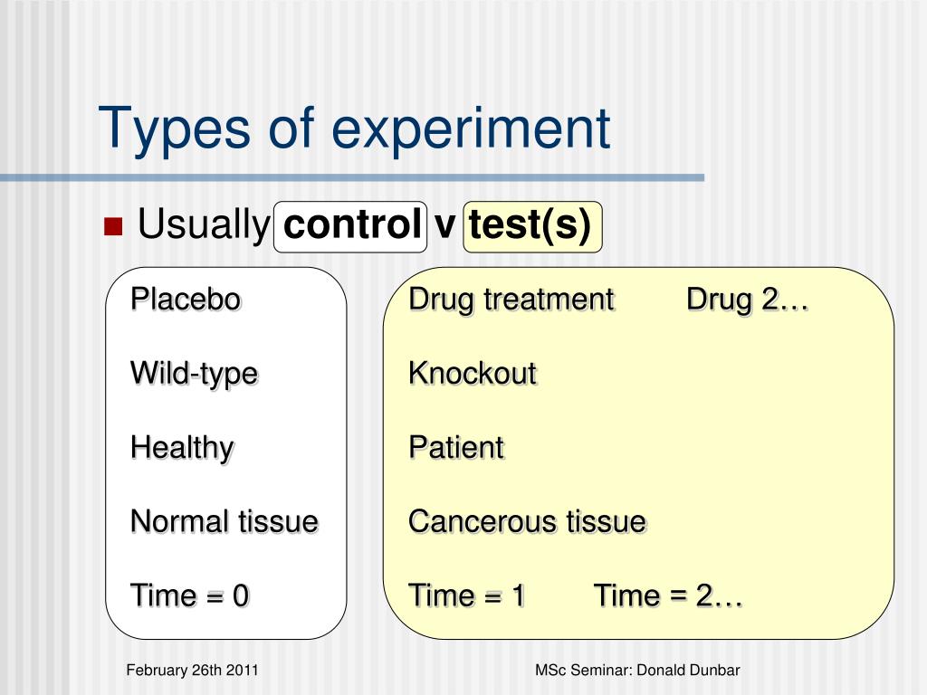The image size is (927, 695).
Task: Click the 'Drug 2…' label
Action: 747,300
